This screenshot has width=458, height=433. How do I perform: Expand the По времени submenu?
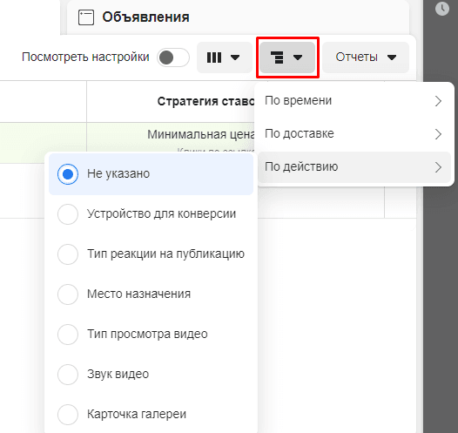[354, 101]
